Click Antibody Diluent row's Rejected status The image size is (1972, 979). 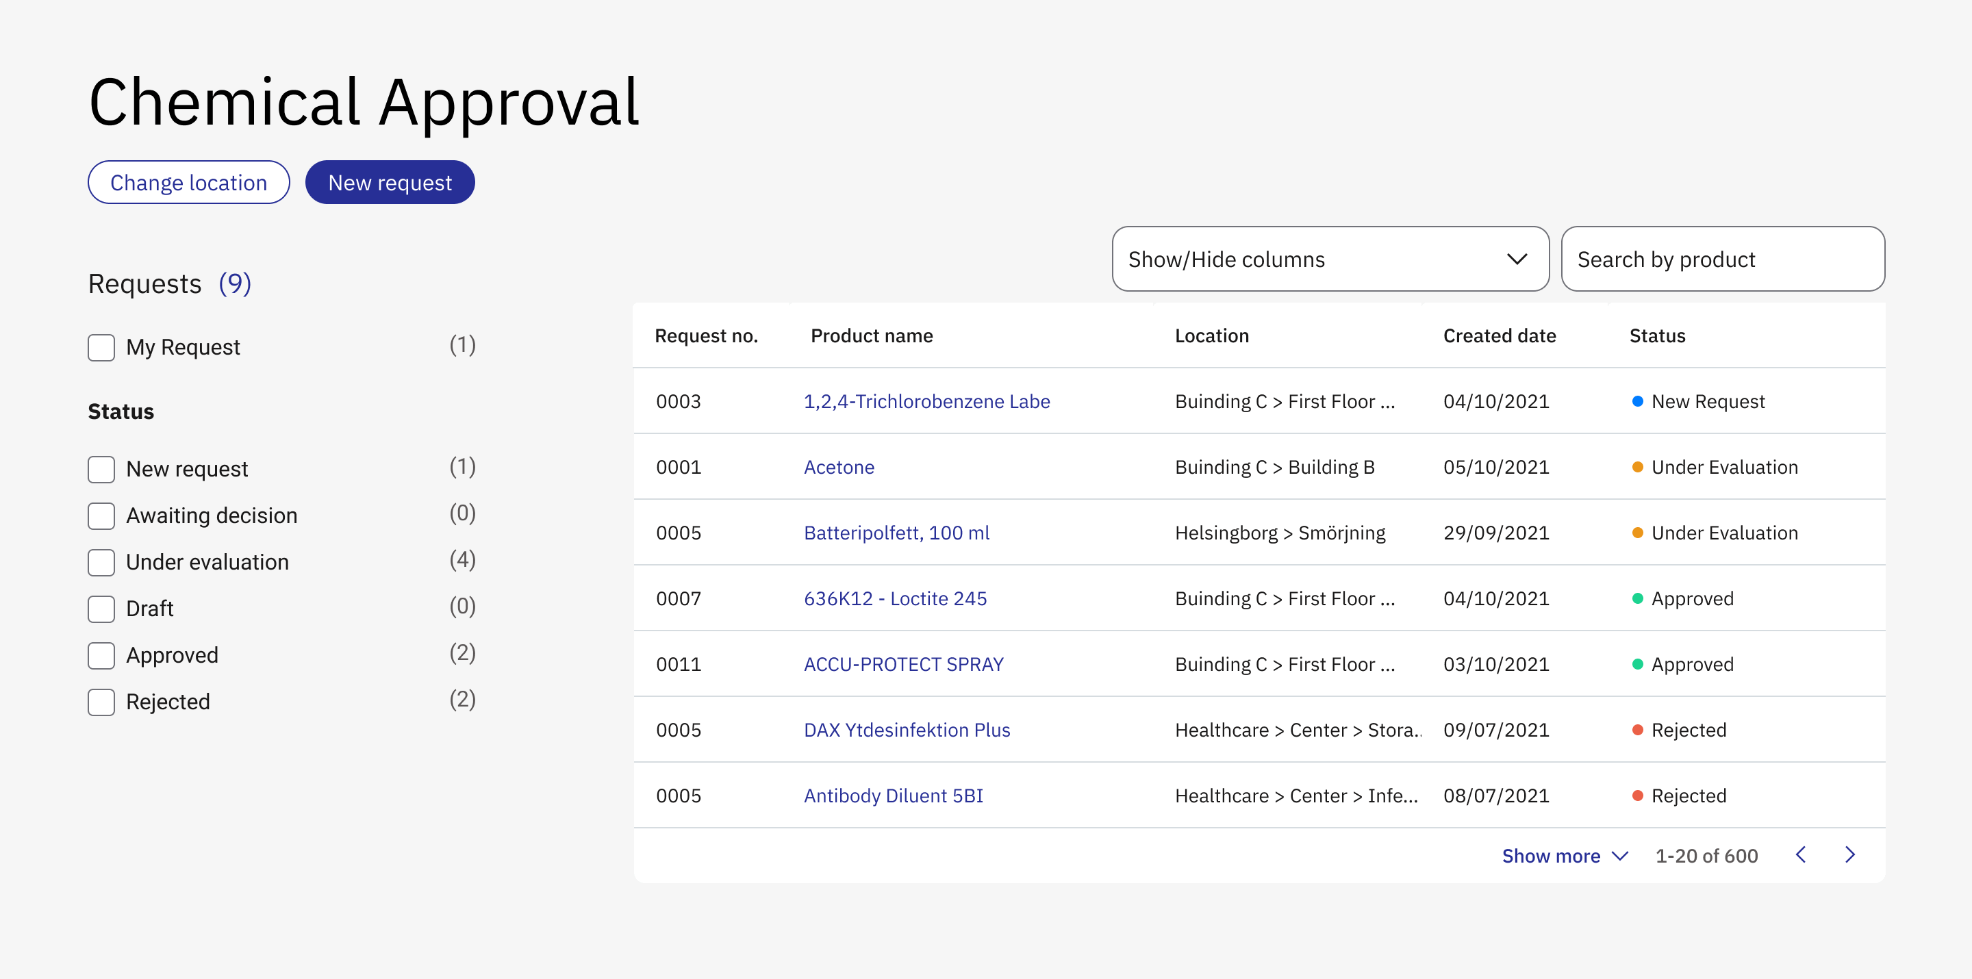1679,797
